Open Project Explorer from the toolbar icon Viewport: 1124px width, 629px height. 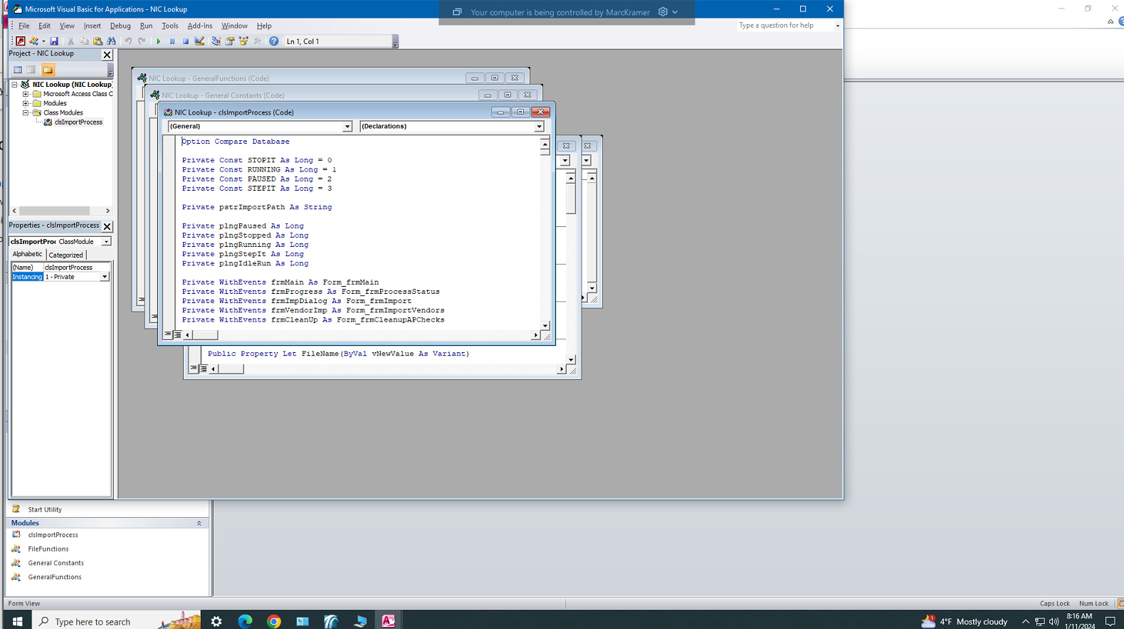pyautogui.click(x=216, y=41)
